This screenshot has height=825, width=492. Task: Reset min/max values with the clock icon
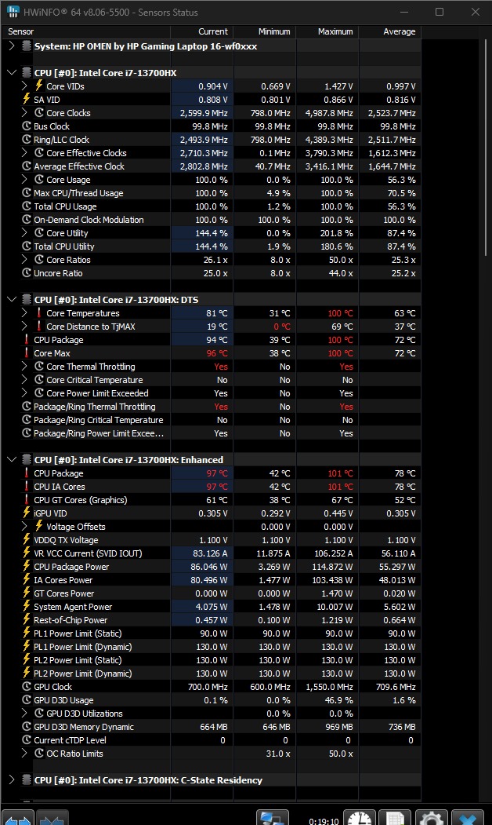(x=361, y=818)
